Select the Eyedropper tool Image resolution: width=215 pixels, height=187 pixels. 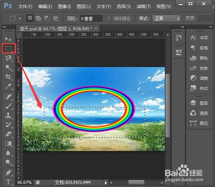[8, 86]
